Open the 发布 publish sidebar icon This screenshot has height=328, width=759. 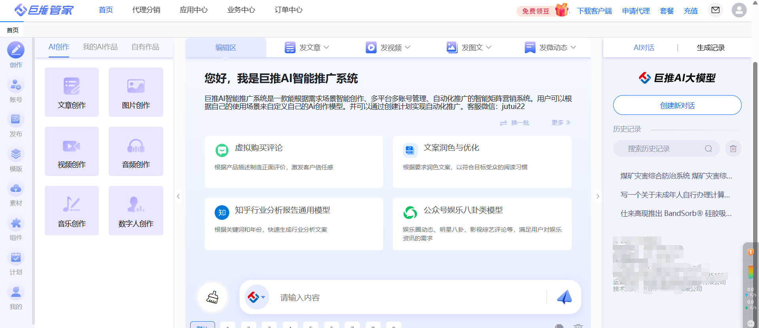pyautogui.click(x=16, y=124)
